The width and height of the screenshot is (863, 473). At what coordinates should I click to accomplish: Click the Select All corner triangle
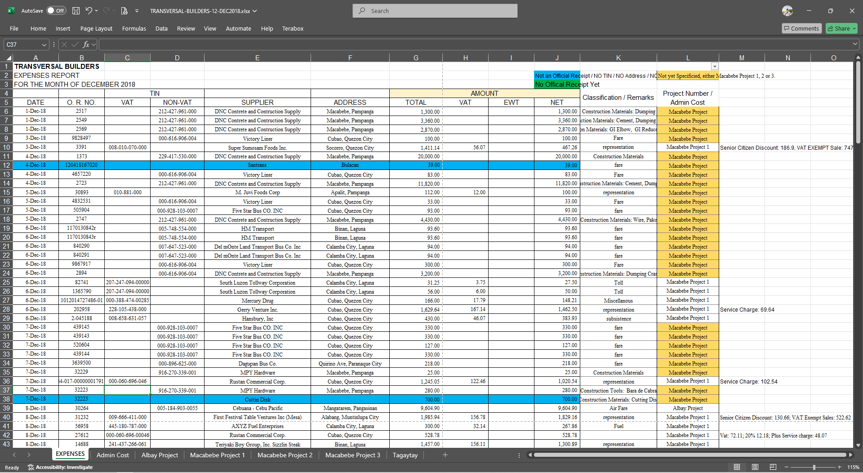click(8, 58)
